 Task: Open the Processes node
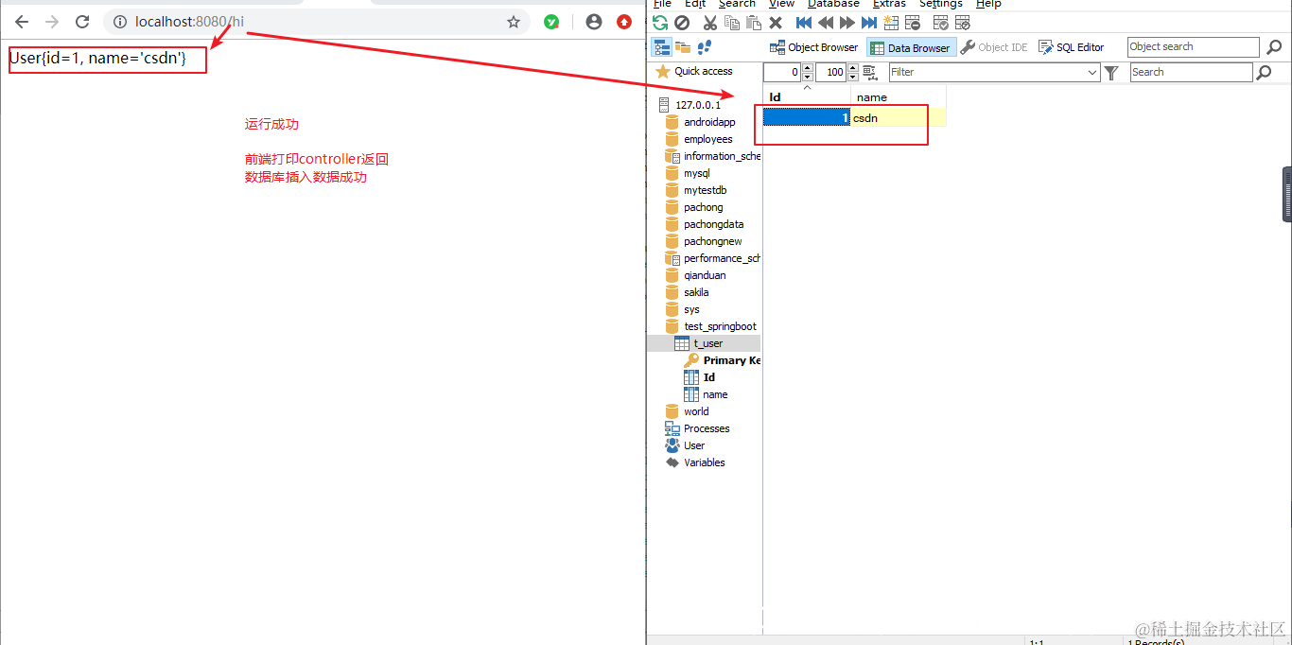(x=707, y=428)
